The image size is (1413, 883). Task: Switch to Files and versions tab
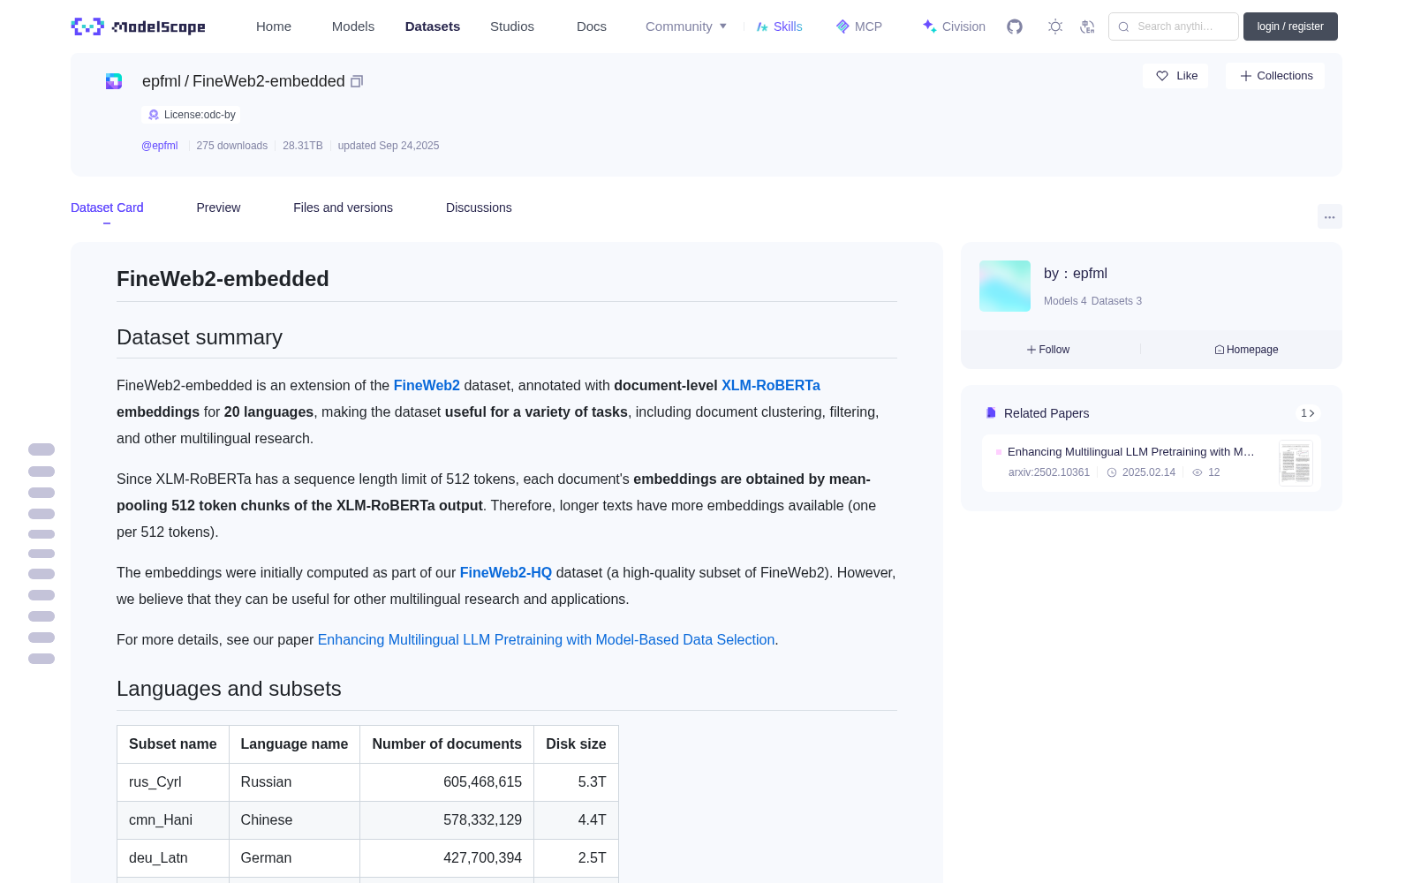coord(343,208)
